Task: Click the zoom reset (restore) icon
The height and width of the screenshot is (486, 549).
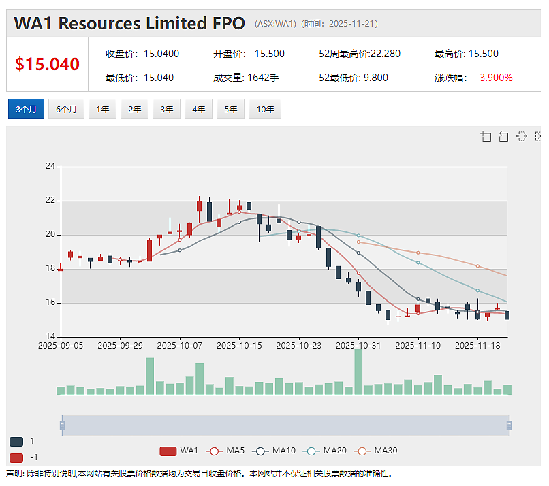Action: pos(503,136)
